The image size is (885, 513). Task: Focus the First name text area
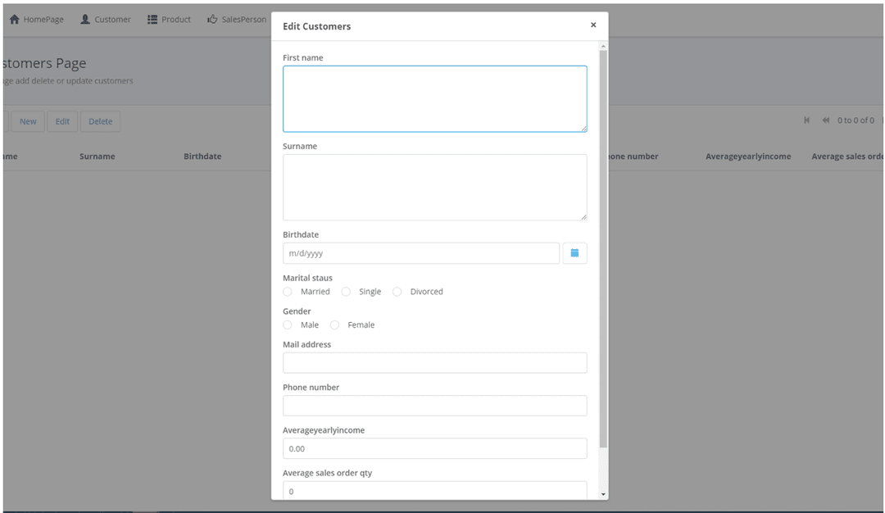click(x=434, y=99)
